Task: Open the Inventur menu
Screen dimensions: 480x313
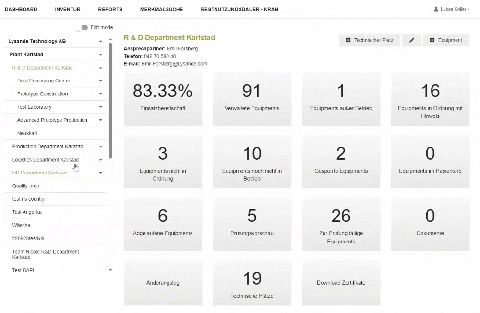Action: click(x=68, y=9)
